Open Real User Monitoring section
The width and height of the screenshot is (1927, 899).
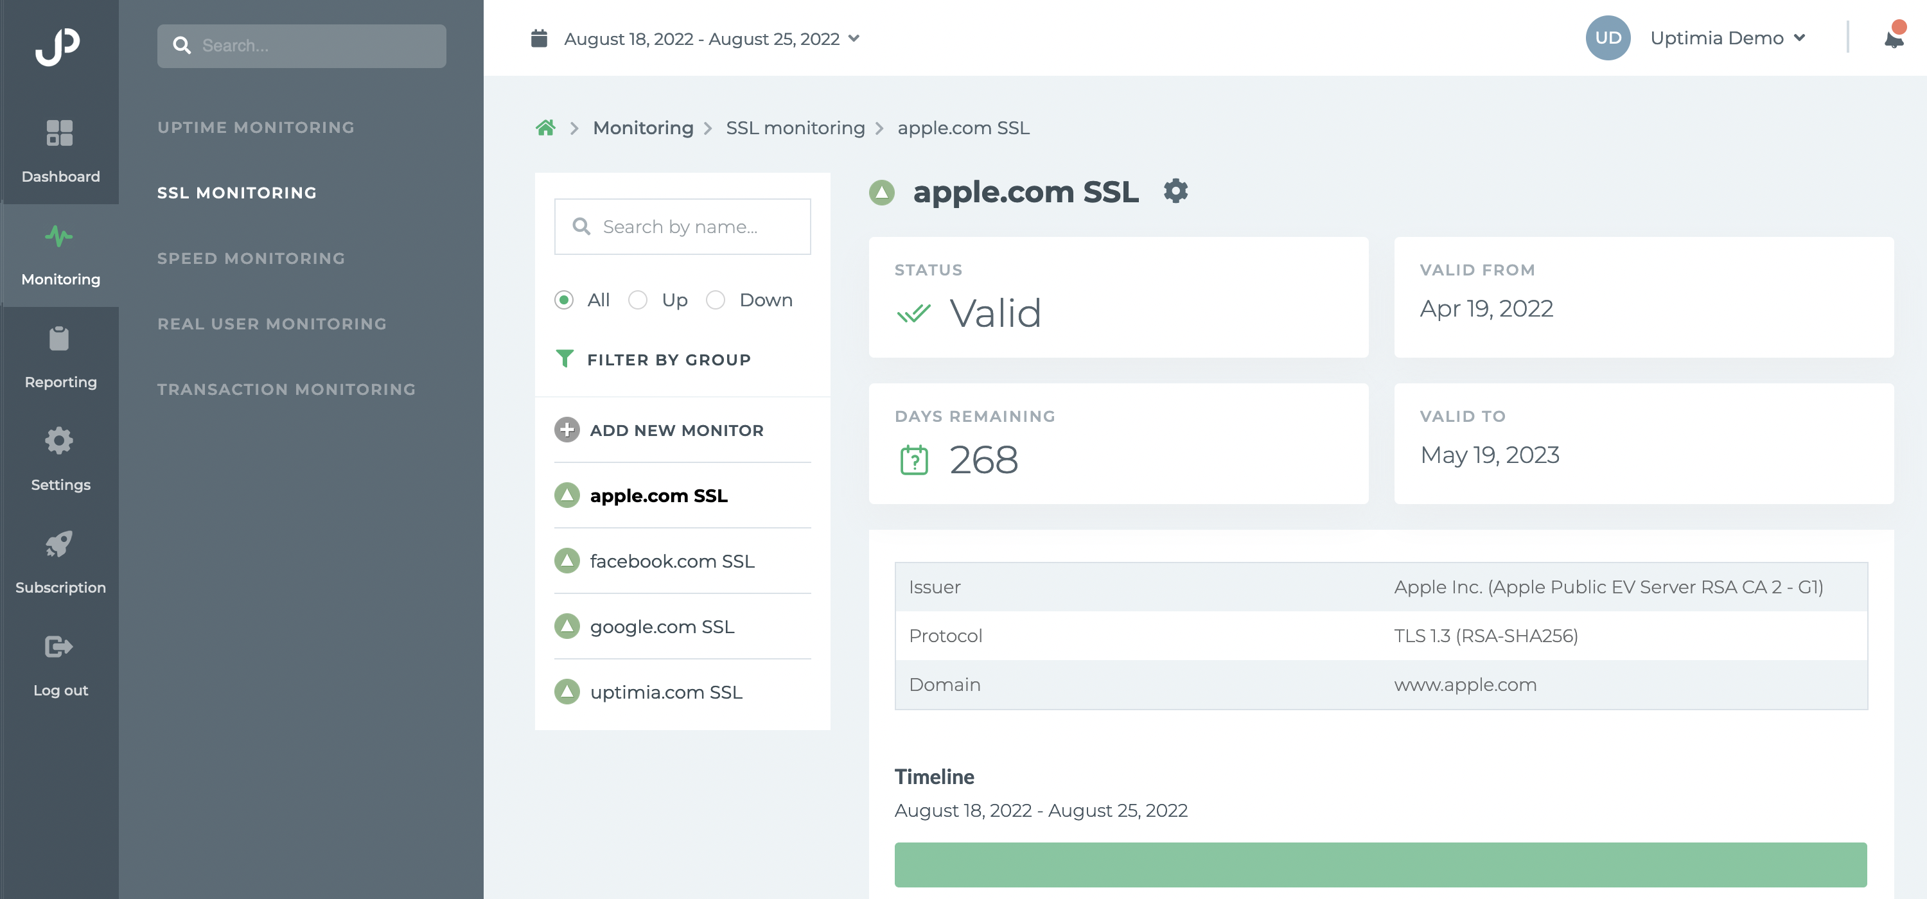click(x=272, y=324)
